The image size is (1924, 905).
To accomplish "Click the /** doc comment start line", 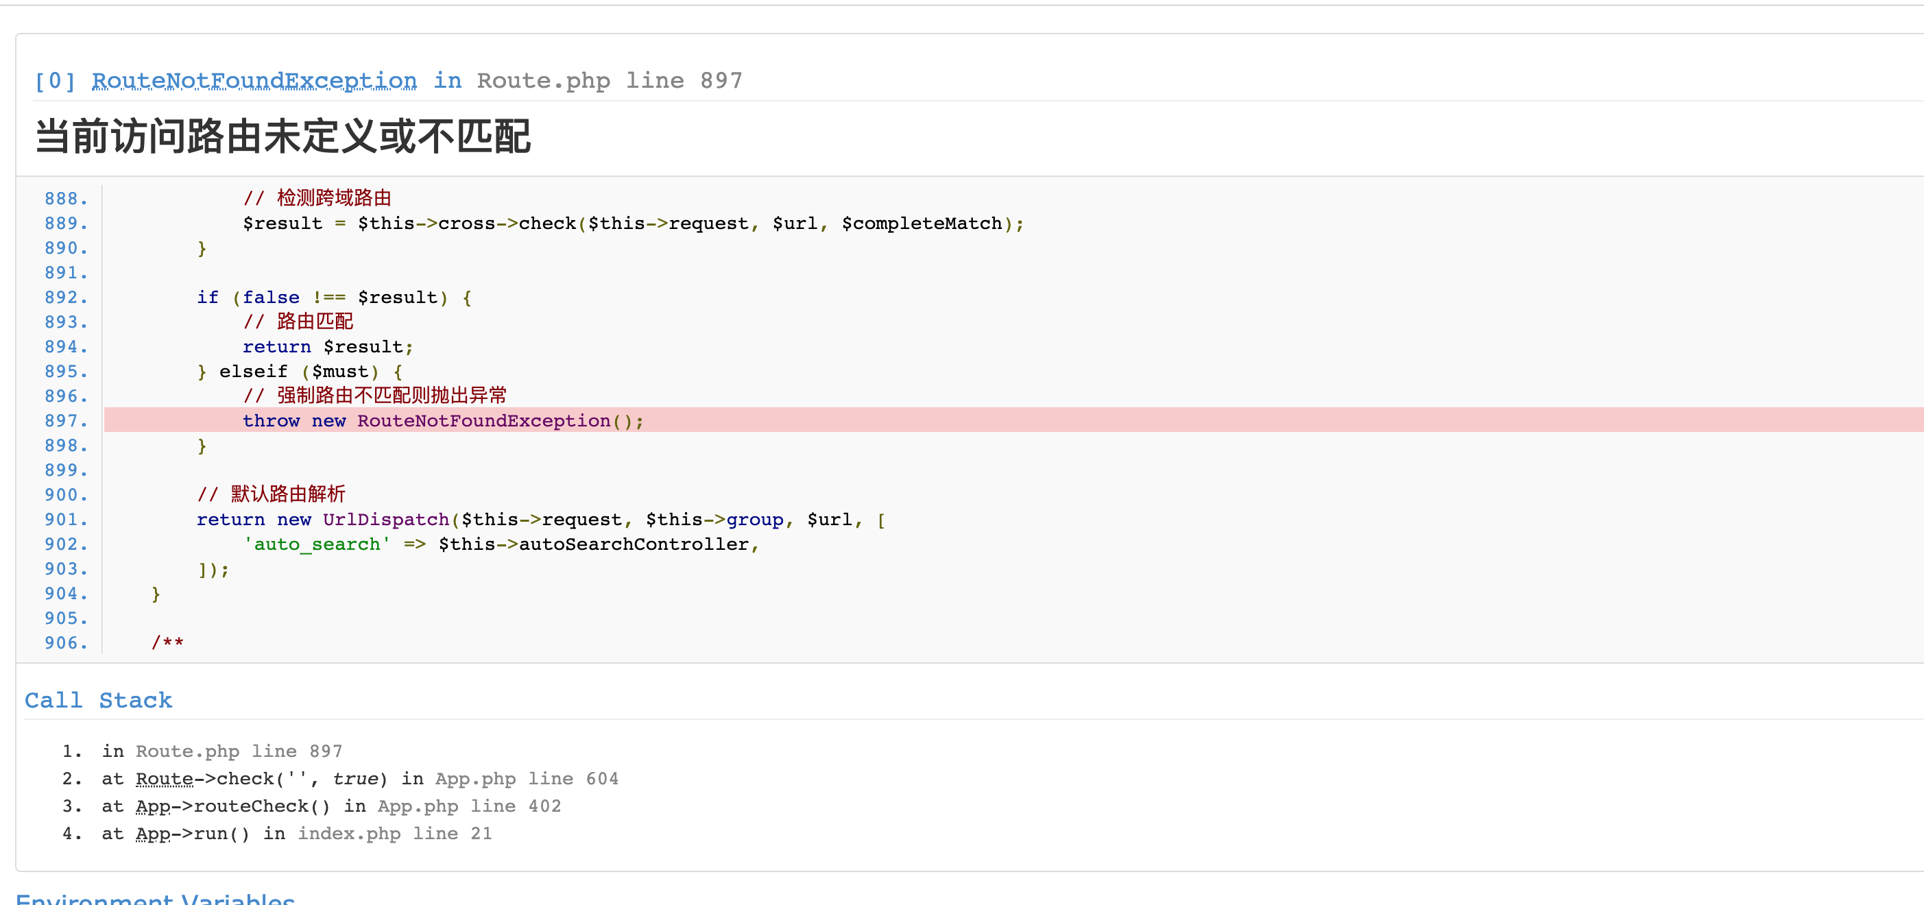I will pos(167,642).
